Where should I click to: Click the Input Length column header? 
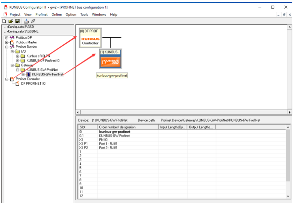173,127
